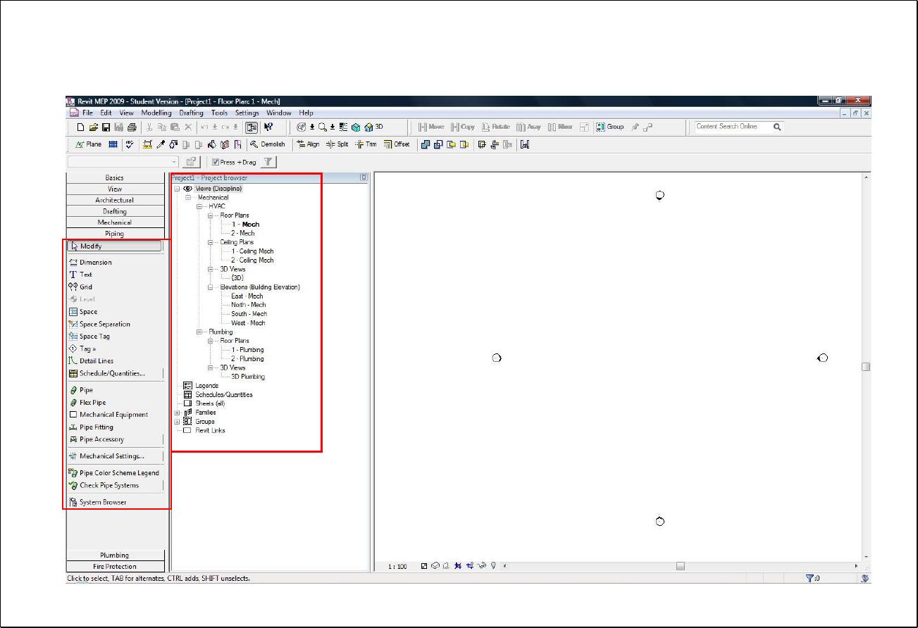Select the Pipe tool
Image resolution: width=918 pixels, height=628 pixels.
85,390
